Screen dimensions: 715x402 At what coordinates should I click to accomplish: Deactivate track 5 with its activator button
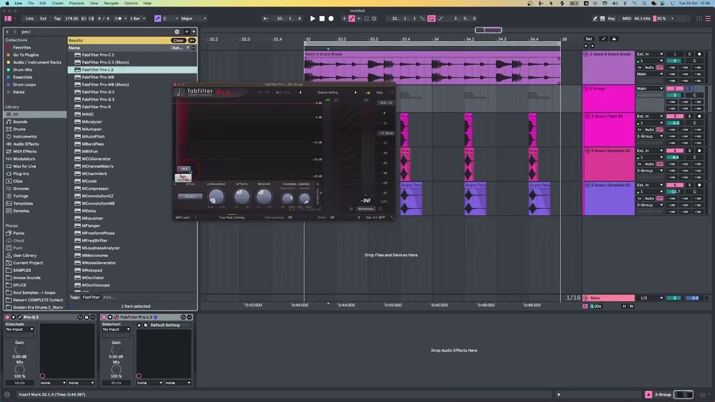675,185
